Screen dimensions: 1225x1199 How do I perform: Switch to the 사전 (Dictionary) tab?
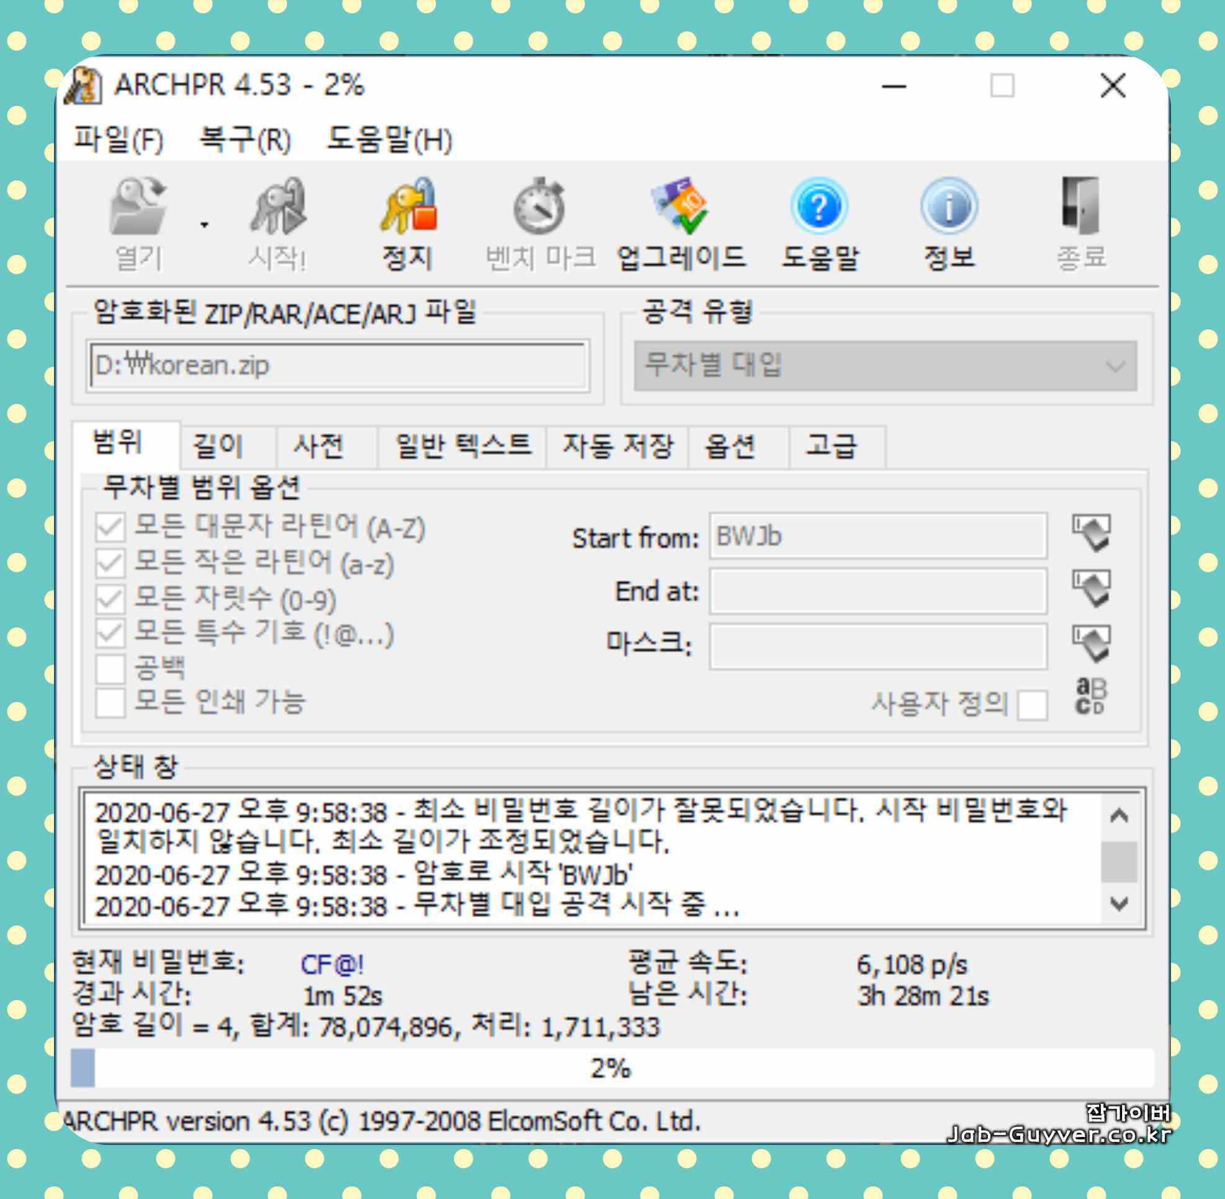(x=318, y=446)
